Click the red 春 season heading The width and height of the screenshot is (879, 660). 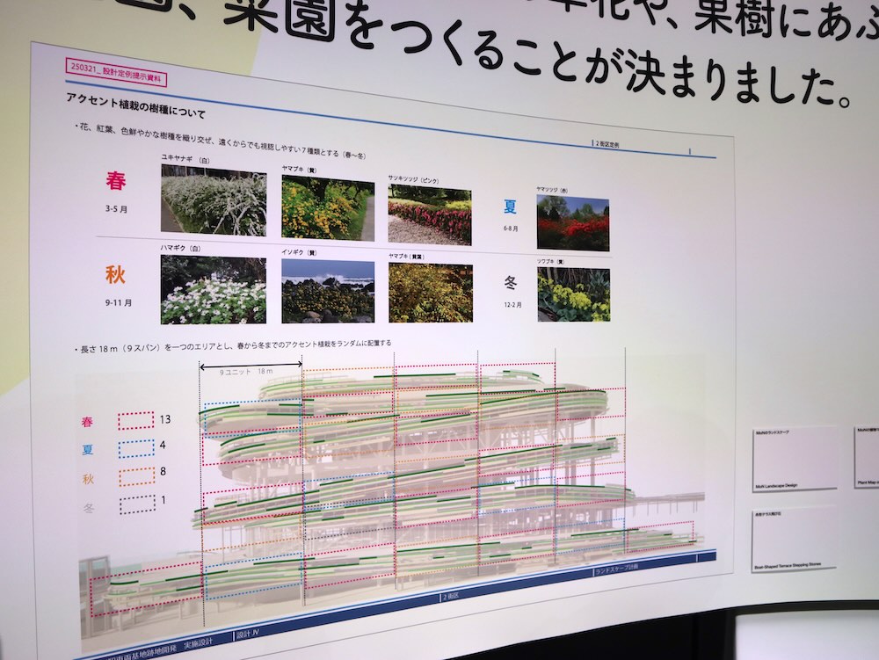point(115,182)
